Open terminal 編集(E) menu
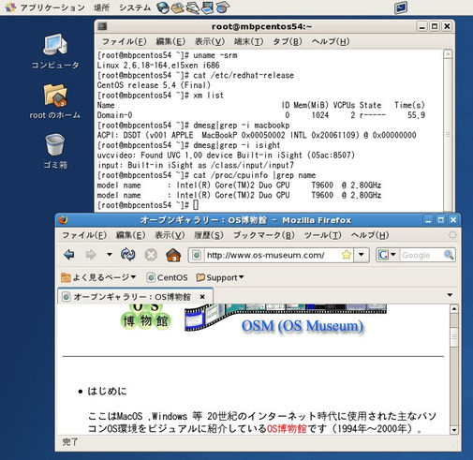The height and width of the screenshot is (460, 473). coord(170,41)
